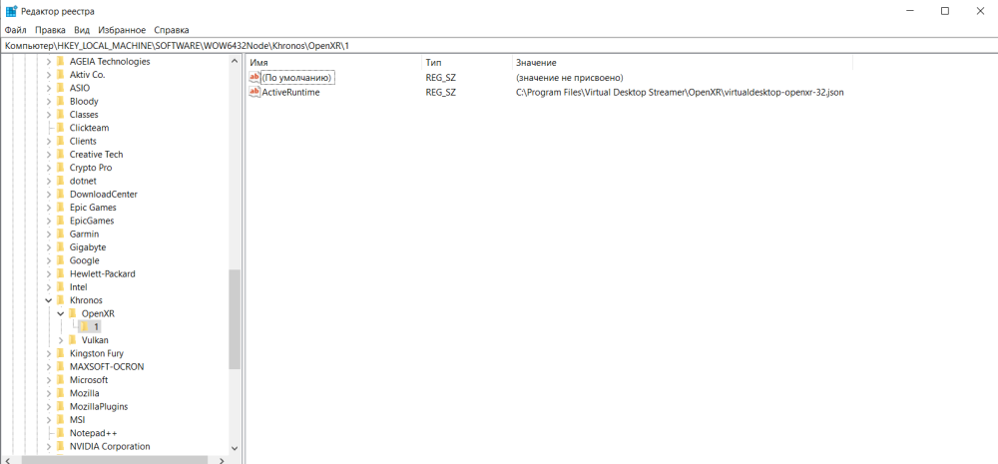The width and height of the screenshot is (998, 464).
Task: Select the ActiveRuntime value name
Action: [290, 92]
